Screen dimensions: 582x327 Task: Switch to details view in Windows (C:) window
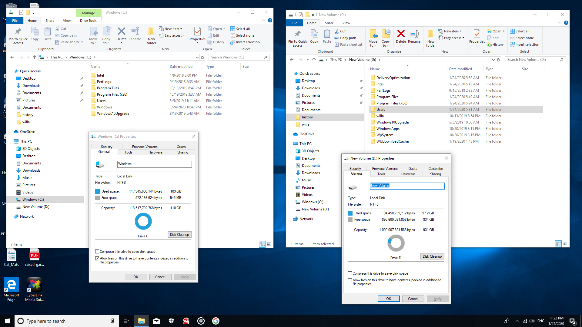coord(262,244)
